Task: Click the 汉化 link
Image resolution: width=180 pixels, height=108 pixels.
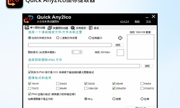Action: tap(149, 22)
